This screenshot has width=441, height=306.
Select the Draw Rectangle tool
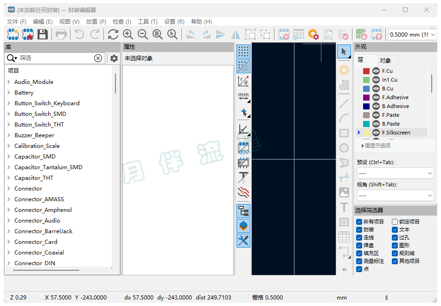344,133
